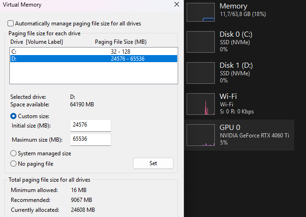Screen dimensions: 306x217
Task: Click the Initial size input field
Action: (x=91, y=126)
